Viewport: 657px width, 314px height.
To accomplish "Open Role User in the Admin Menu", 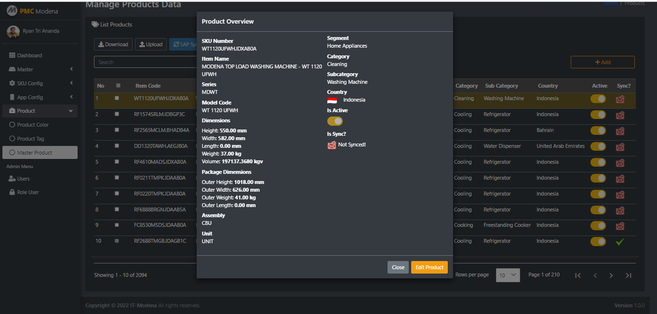I will 41,192.
